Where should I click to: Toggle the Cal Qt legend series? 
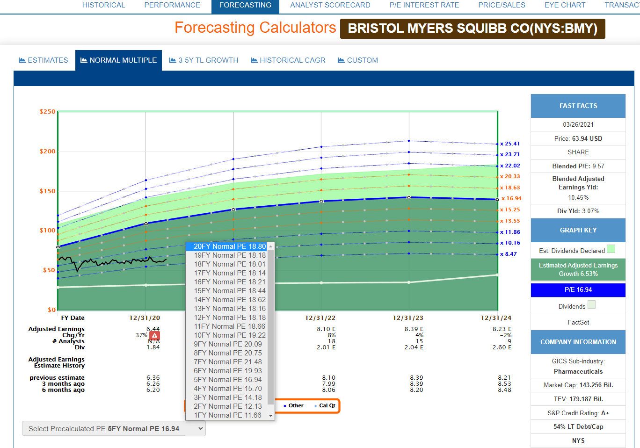click(325, 406)
